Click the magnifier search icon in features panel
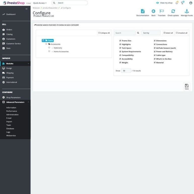The image size is (194, 194). [138, 33]
